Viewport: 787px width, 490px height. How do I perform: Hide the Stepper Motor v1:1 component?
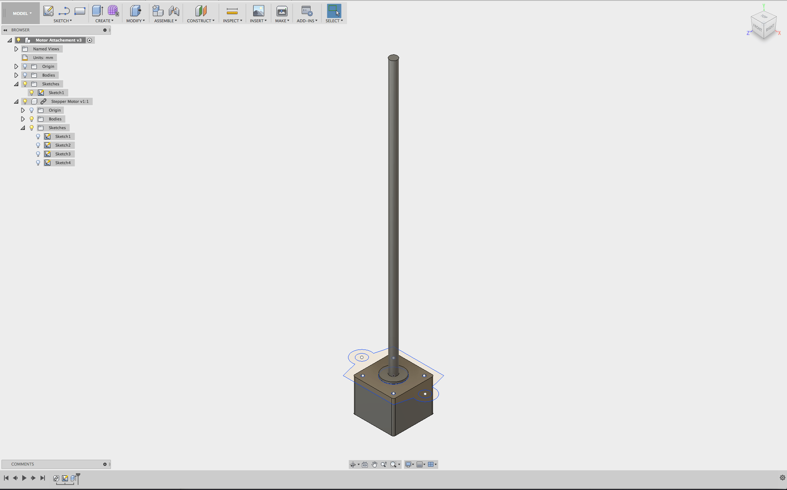25,101
